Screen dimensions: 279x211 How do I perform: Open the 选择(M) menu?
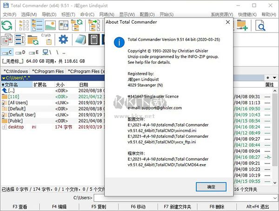[x=29, y=14]
